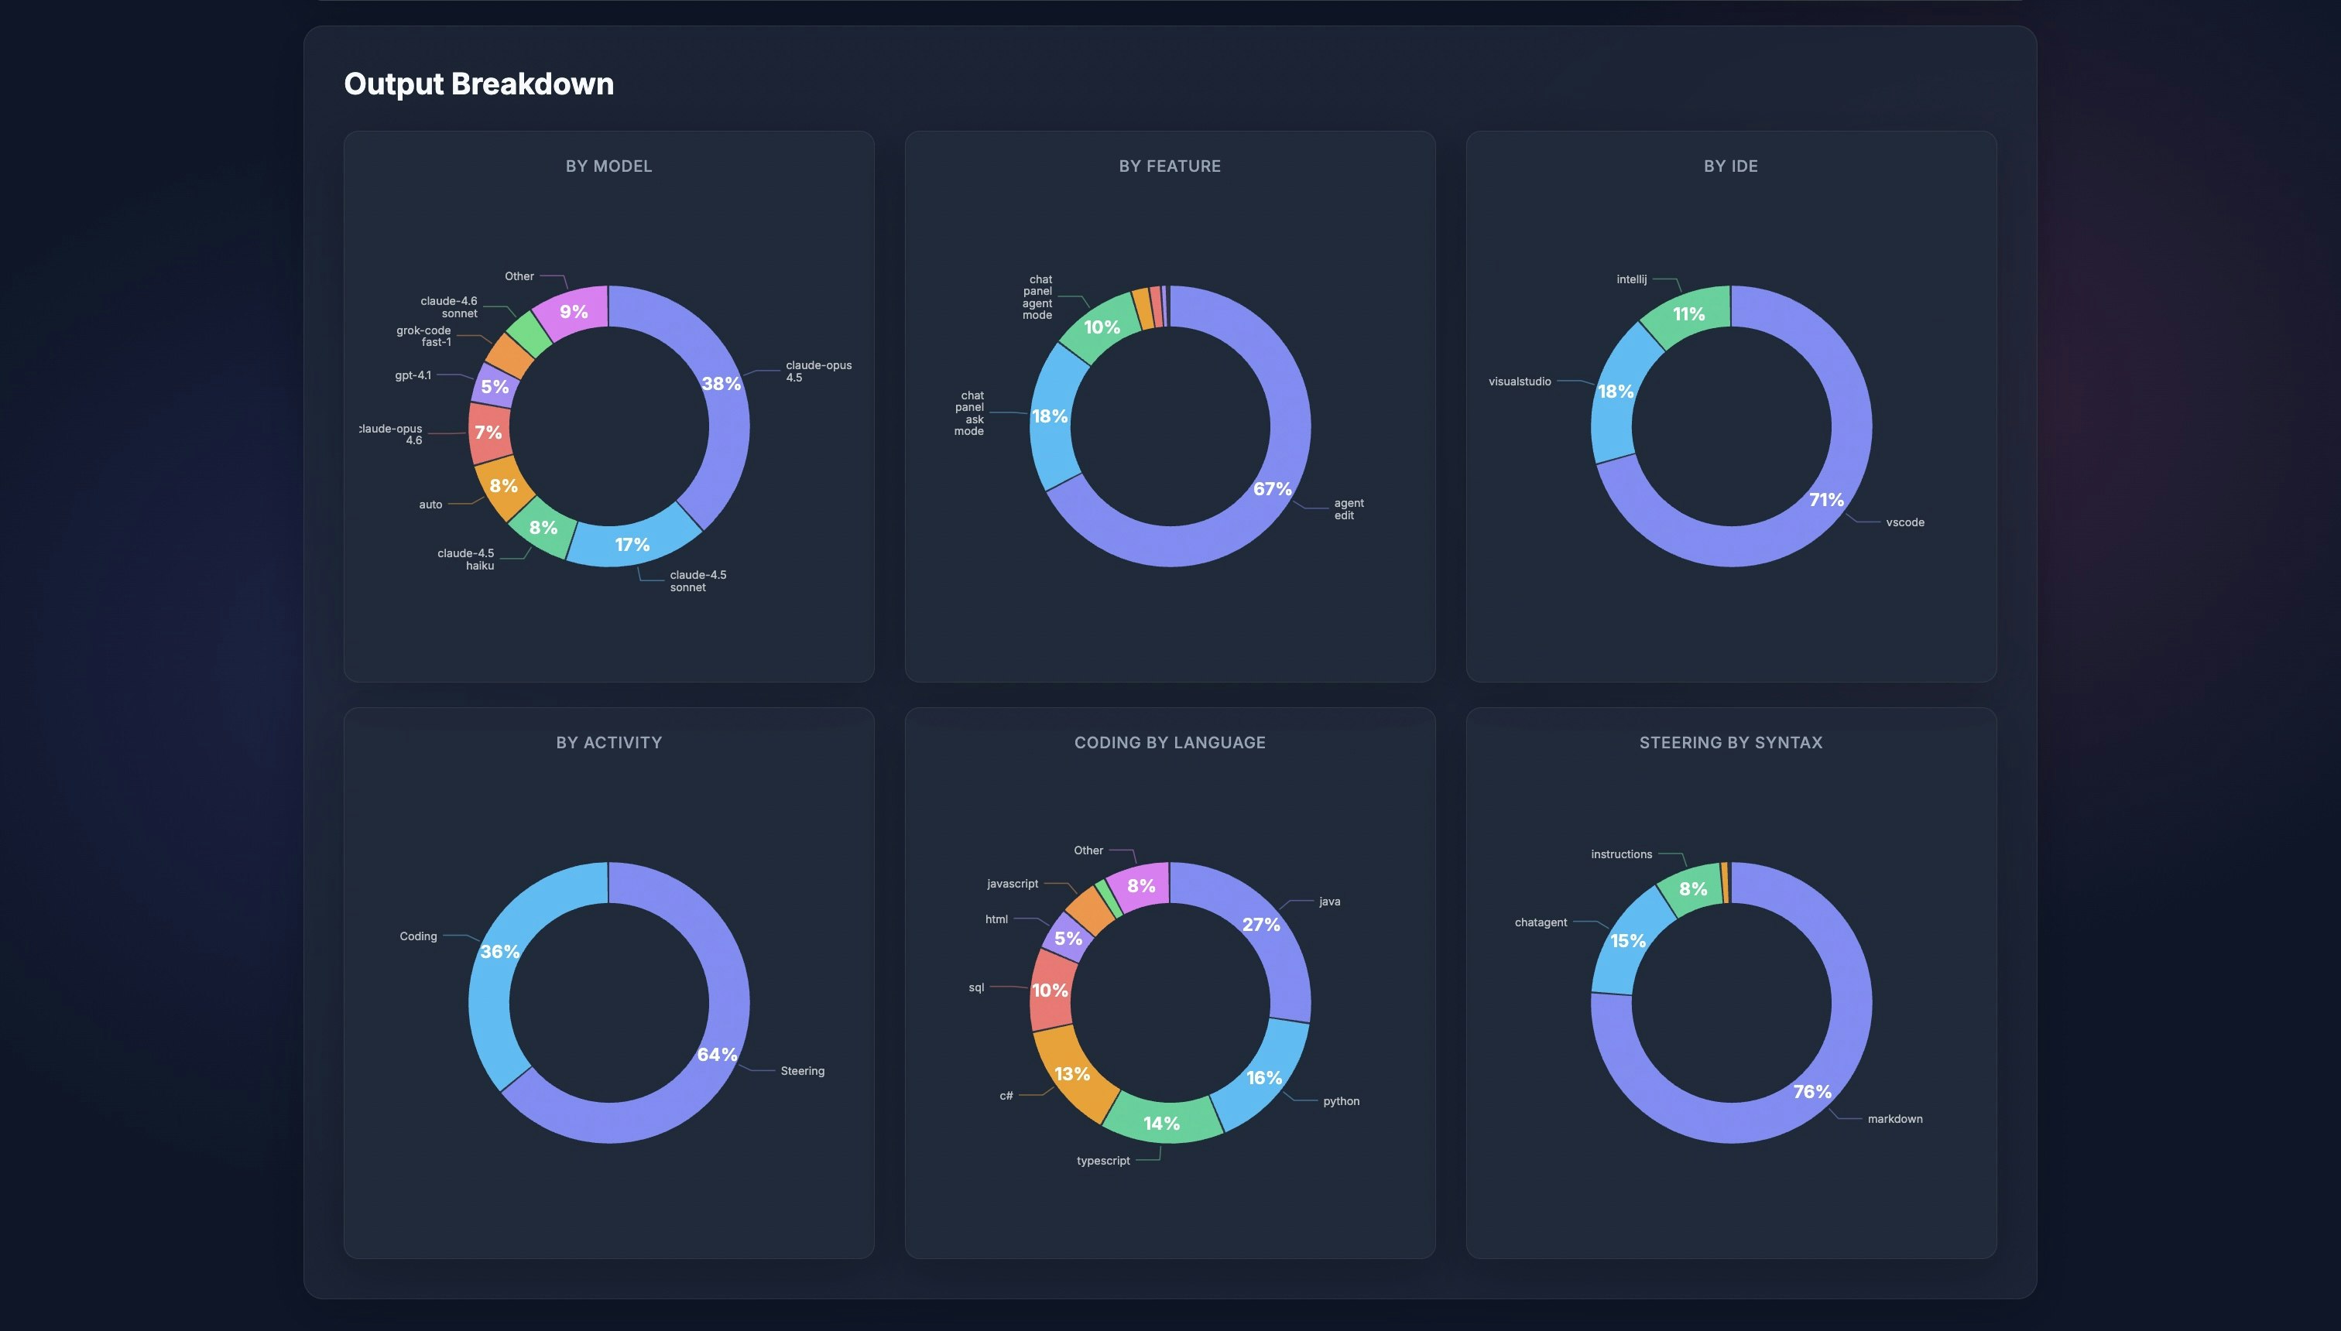Viewport: 2341px width, 1331px height.
Task: Select the Steering 64% segment in By Activity
Action: [x=716, y=1054]
